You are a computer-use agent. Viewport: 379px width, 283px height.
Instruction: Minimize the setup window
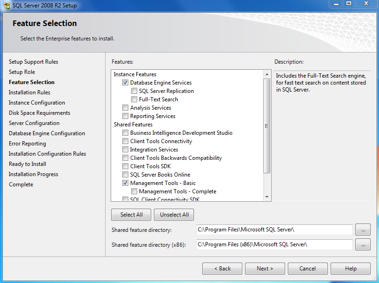[x=336, y=4]
